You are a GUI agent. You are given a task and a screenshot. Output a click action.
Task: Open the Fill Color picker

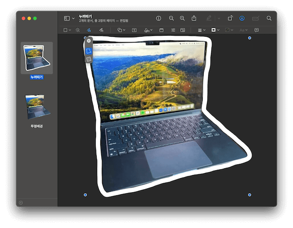(229, 30)
